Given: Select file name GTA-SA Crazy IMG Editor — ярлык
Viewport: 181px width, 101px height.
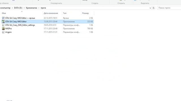Looking at the screenshot, I should coord(20,18).
